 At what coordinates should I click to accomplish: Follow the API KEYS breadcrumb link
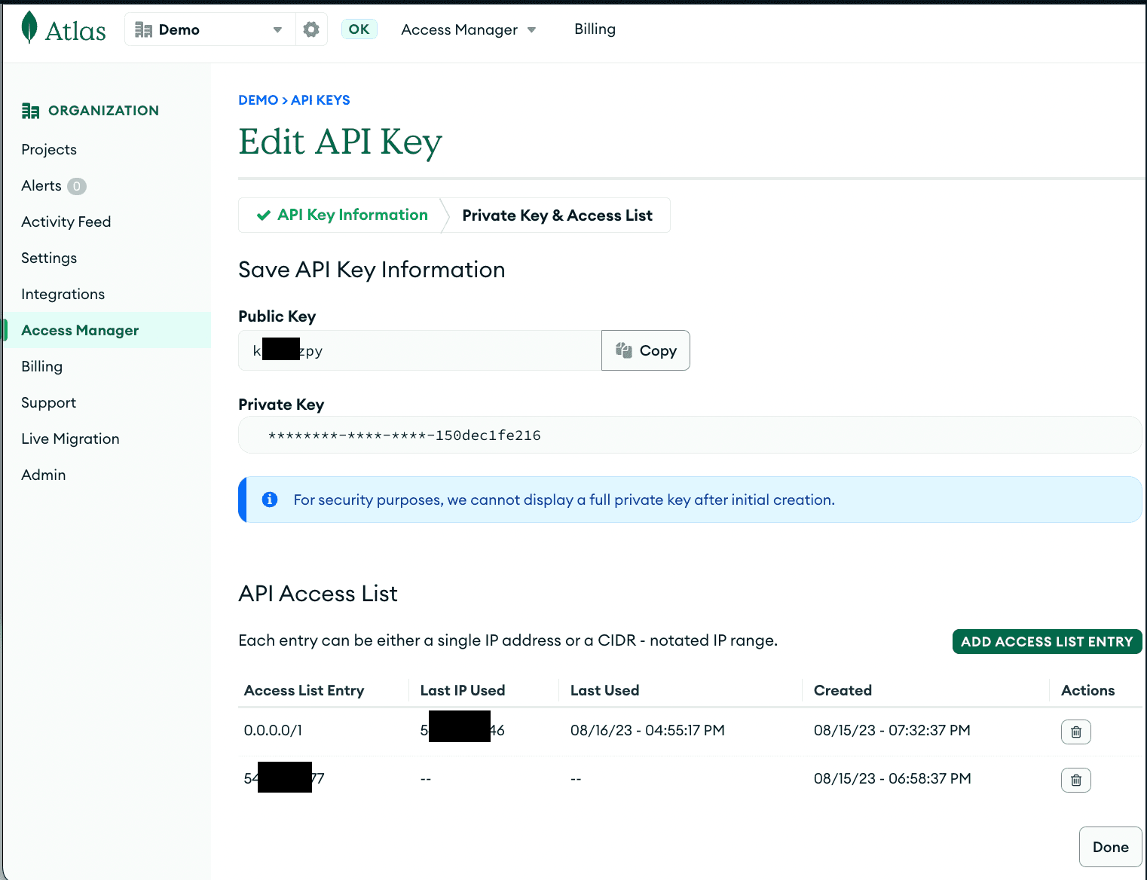click(320, 100)
